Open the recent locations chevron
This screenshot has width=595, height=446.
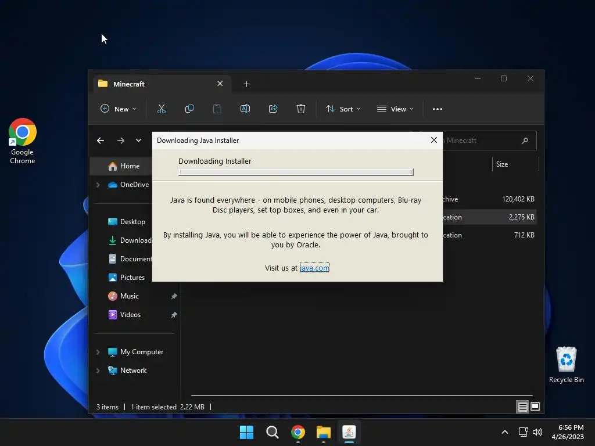coord(138,141)
